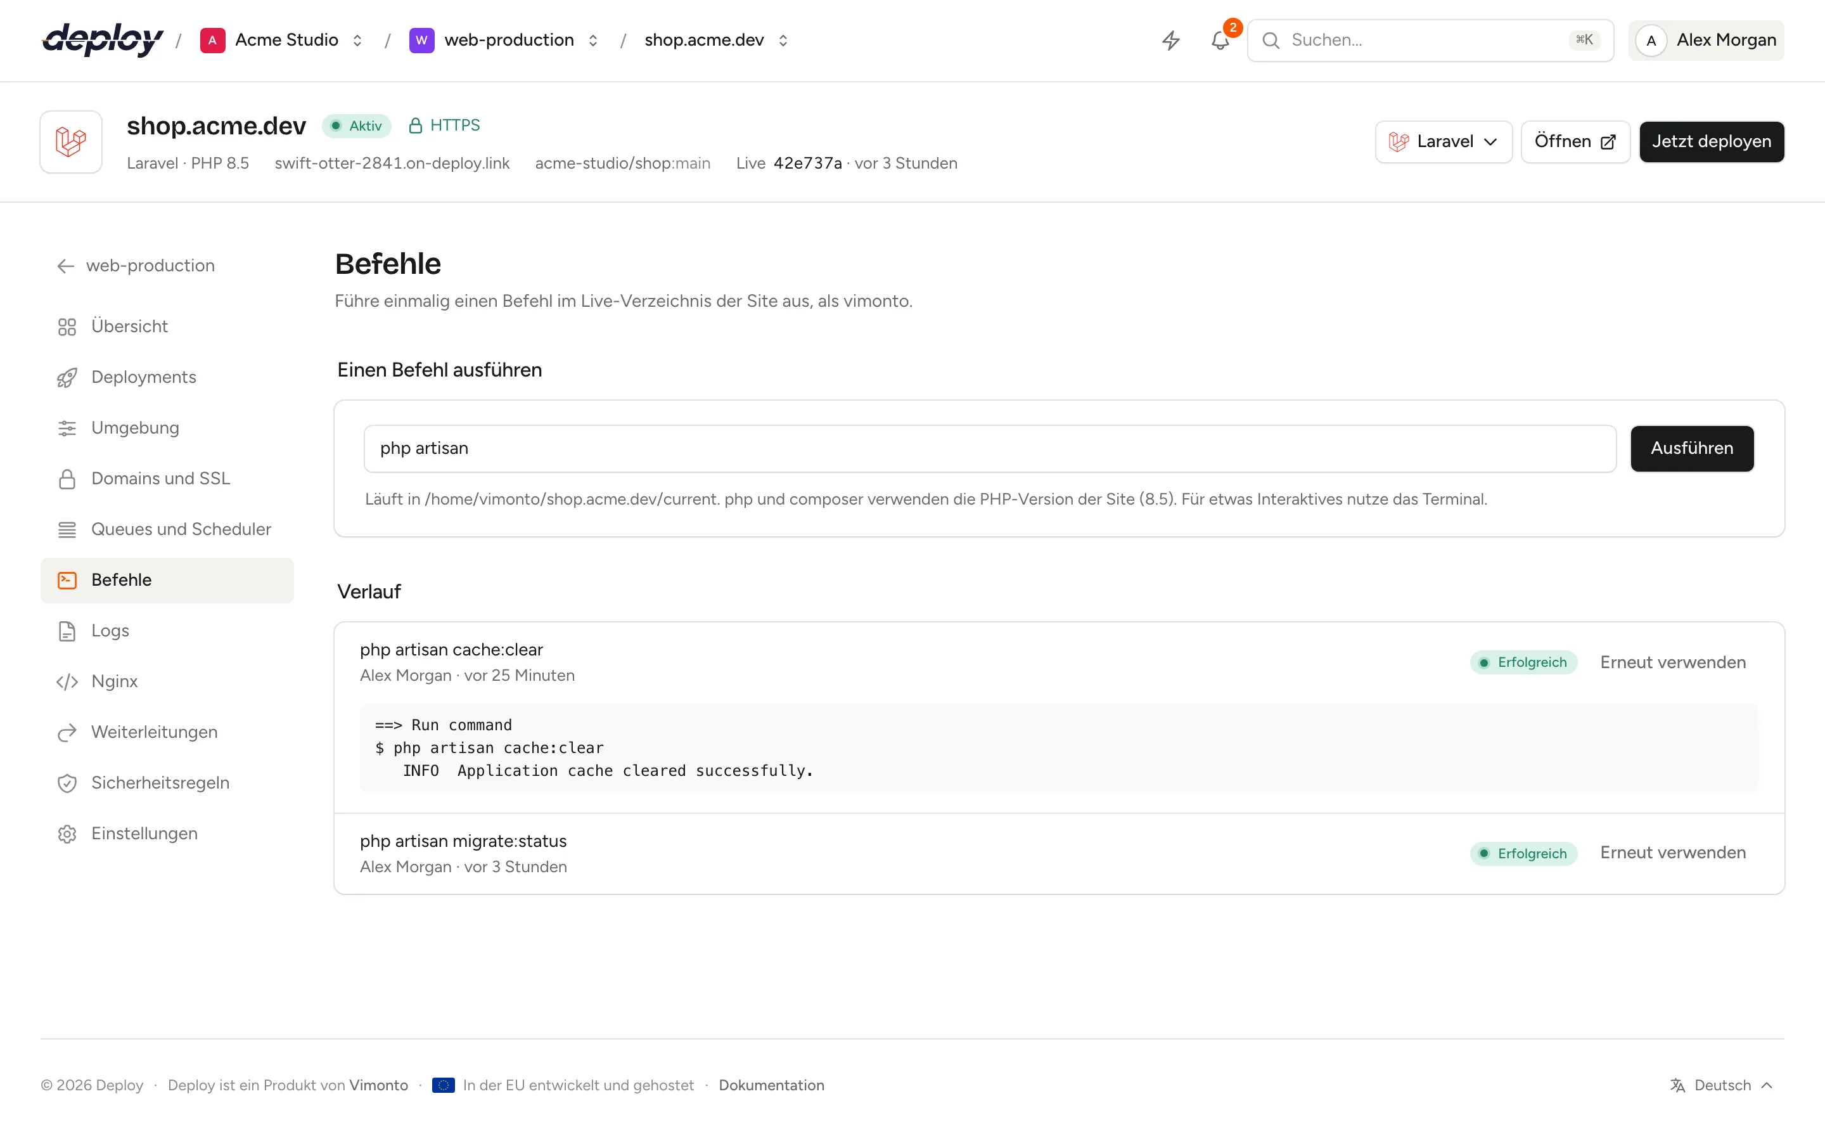1825x1141 pixels.
Task: Click the commit hash 42e737a
Action: pos(808,163)
